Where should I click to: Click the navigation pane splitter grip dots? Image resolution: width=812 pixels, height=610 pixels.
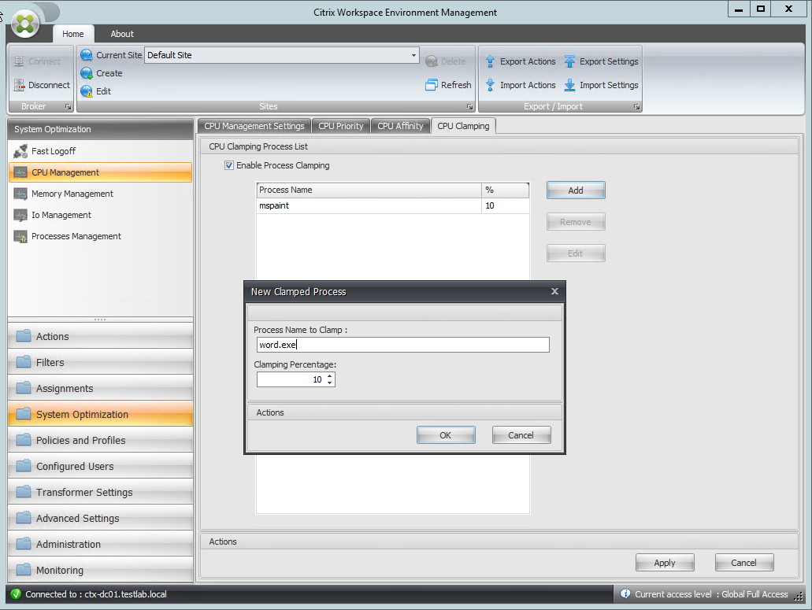tap(100, 320)
